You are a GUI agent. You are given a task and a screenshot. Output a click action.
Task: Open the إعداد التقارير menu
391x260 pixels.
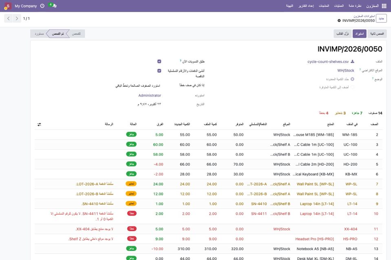[x=306, y=6]
